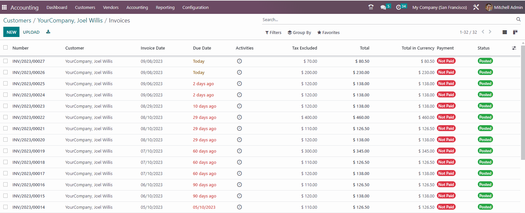Image resolution: width=525 pixels, height=213 pixels.
Task: Go to previous page arrow
Action: pos(483,32)
